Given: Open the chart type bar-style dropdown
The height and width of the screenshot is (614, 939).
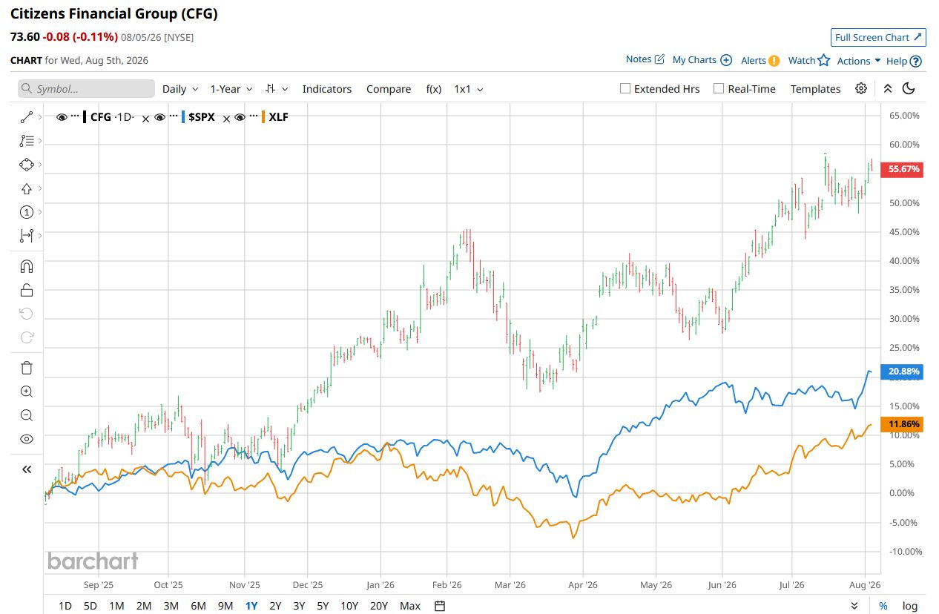Looking at the screenshot, I should click(277, 88).
